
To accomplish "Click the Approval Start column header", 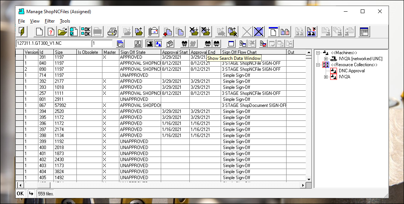I will point(175,52).
